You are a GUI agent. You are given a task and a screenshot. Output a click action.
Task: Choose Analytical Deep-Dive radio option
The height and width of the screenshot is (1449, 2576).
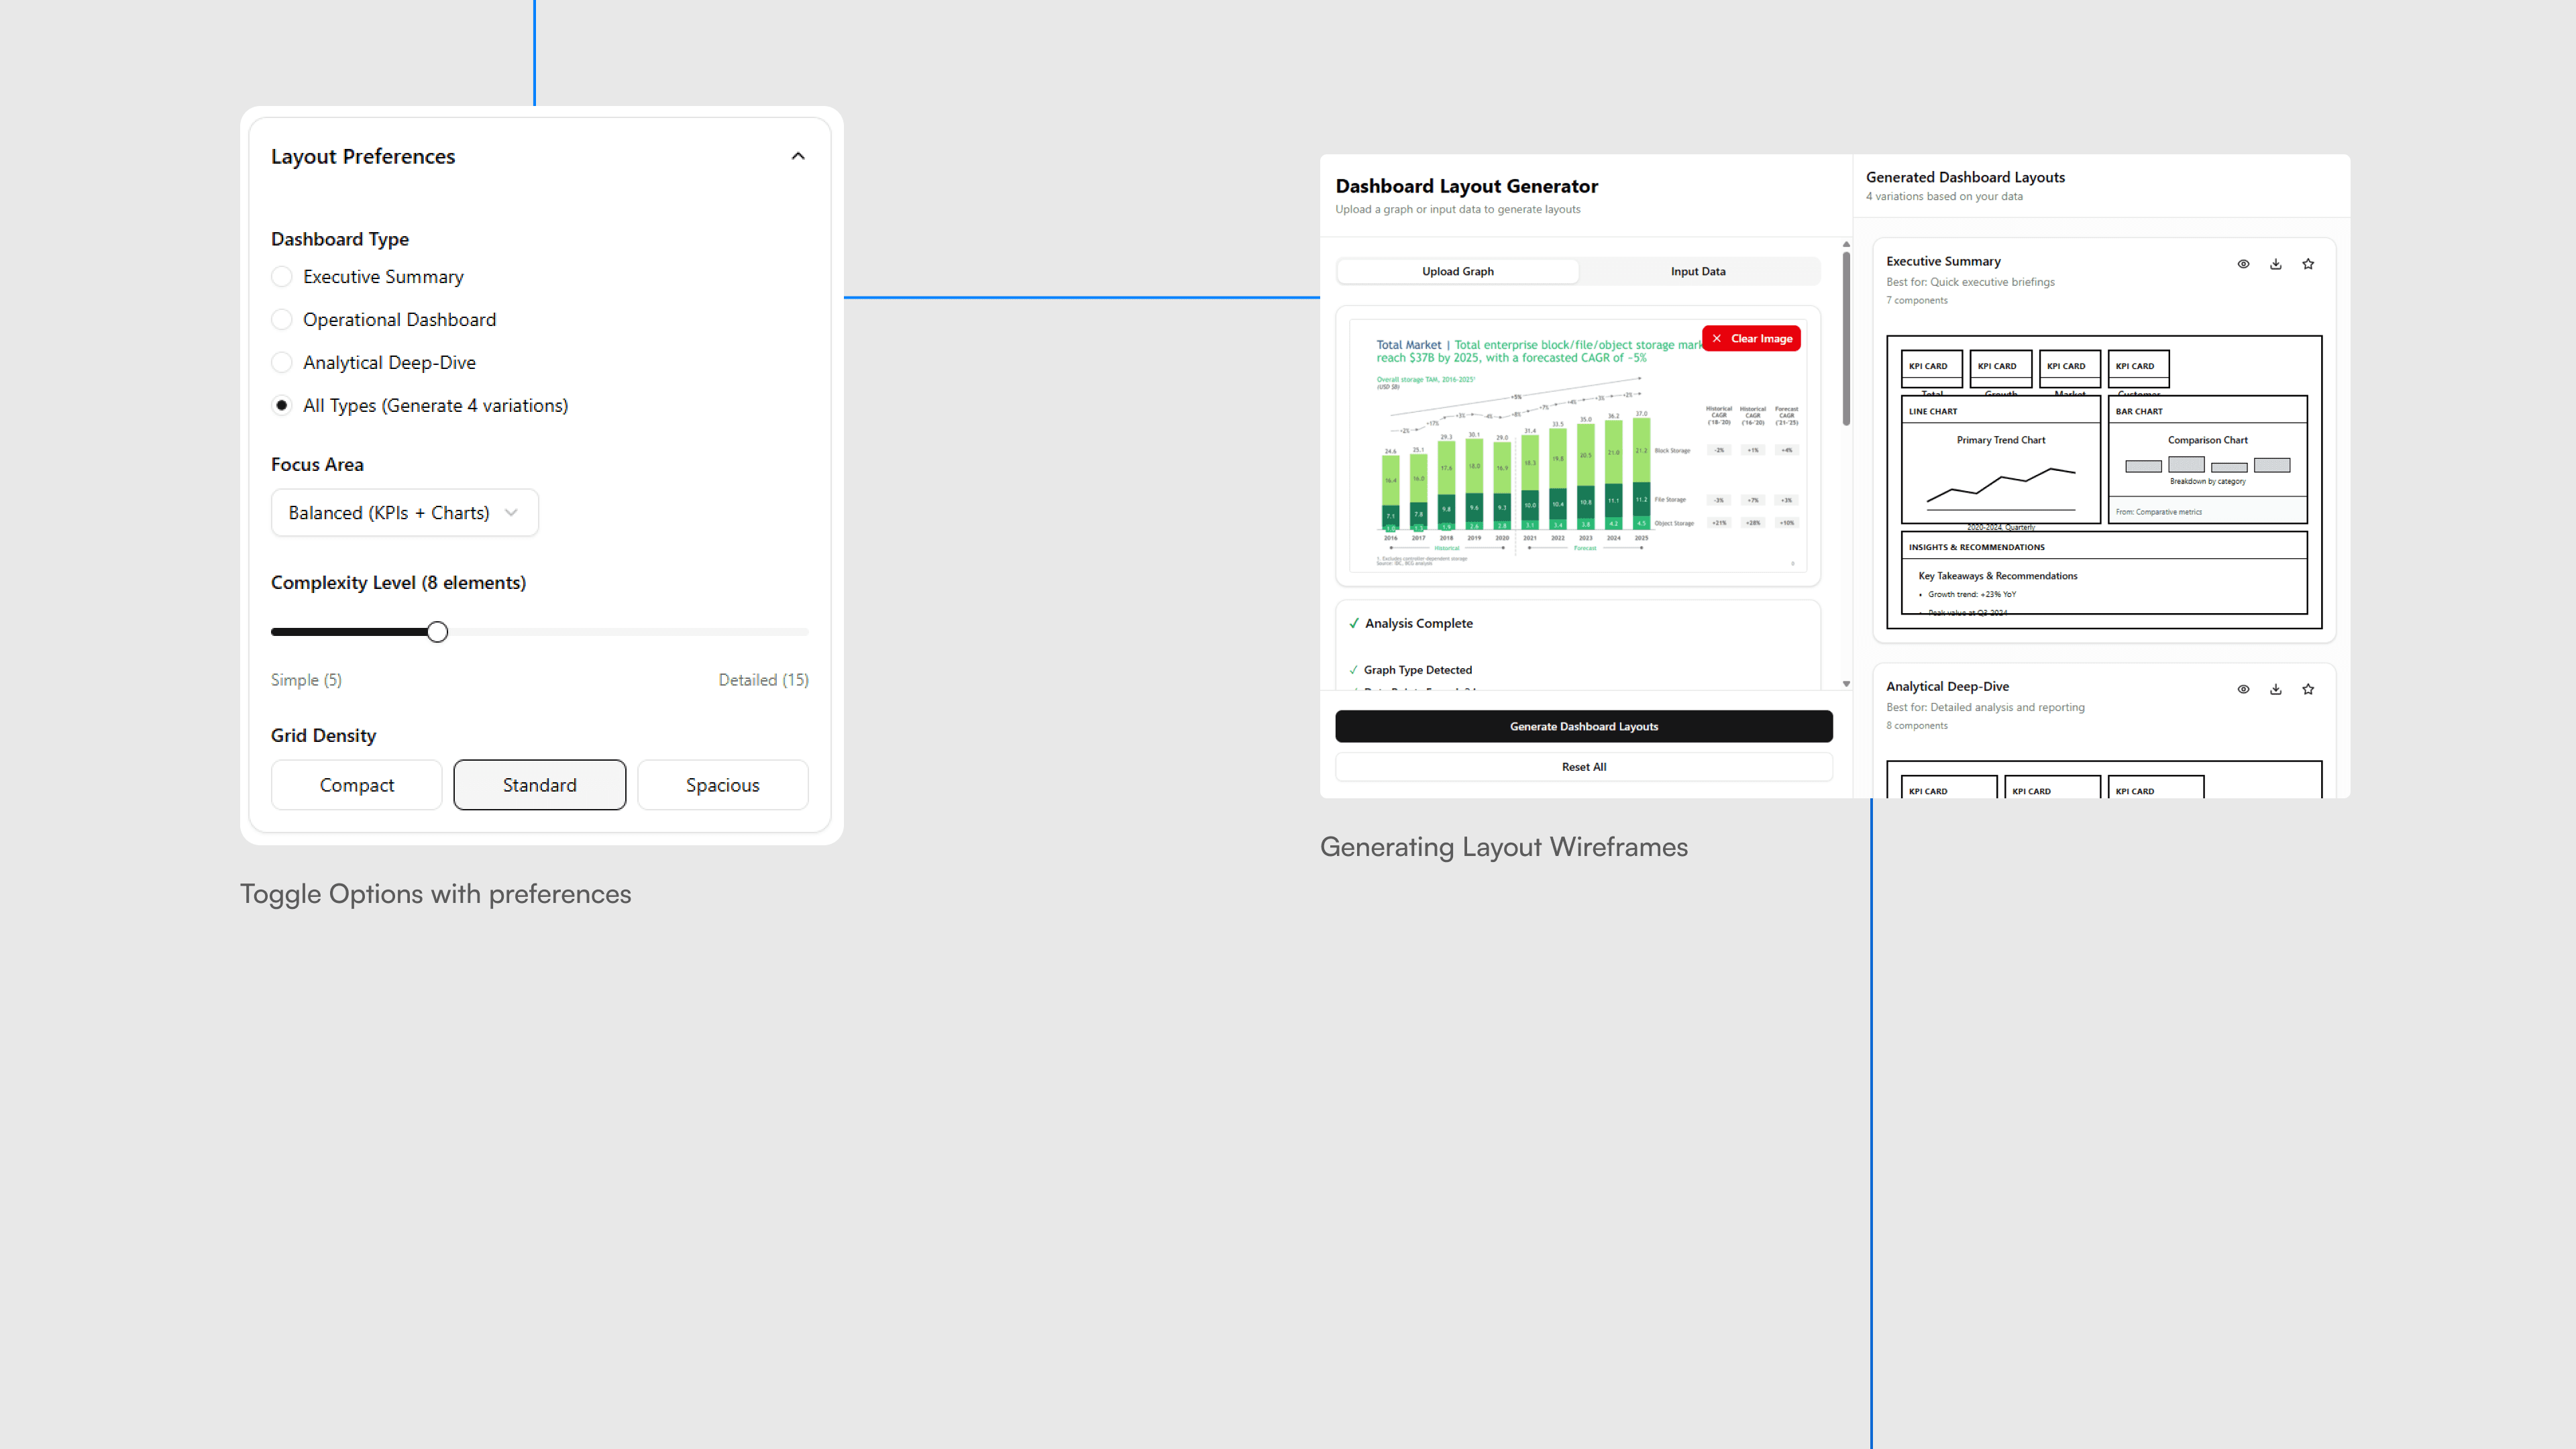(x=282, y=363)
